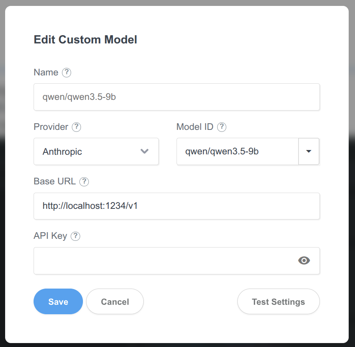Image resolution: width=355 pixels, height=347 pixels.
Task: Save the custom model settings
Action: [58, 302]
